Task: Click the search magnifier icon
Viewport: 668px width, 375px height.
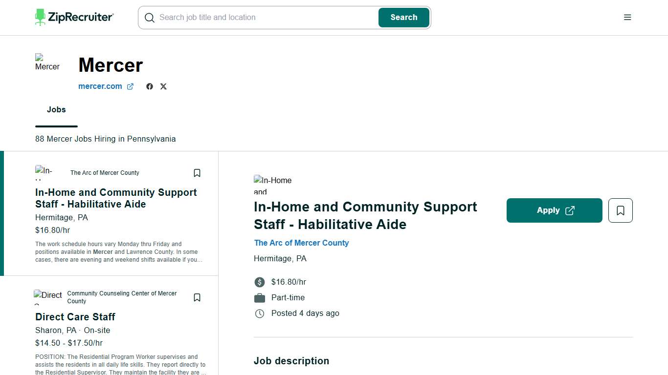Action: pos(150,18)
